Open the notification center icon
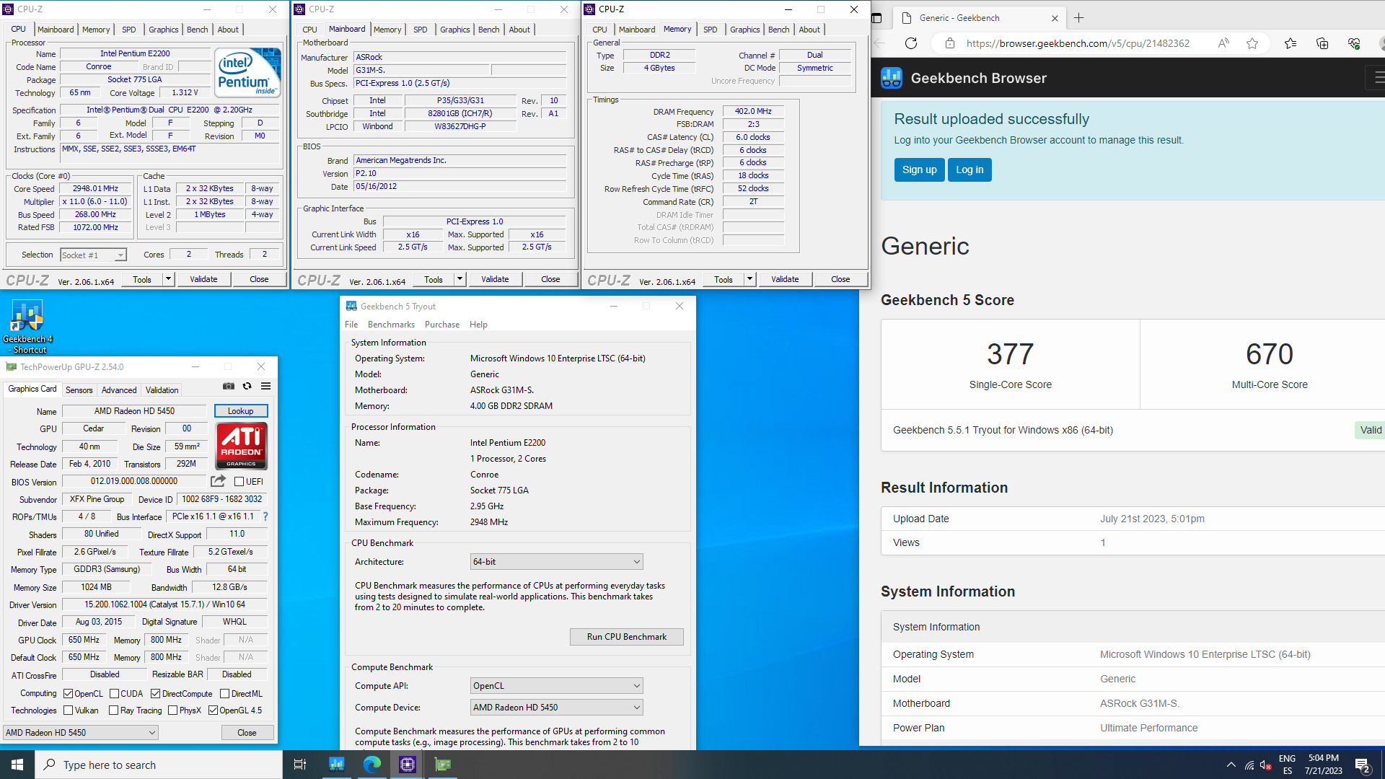The height and width of the screenshot is (779, 1385). 1363,765
